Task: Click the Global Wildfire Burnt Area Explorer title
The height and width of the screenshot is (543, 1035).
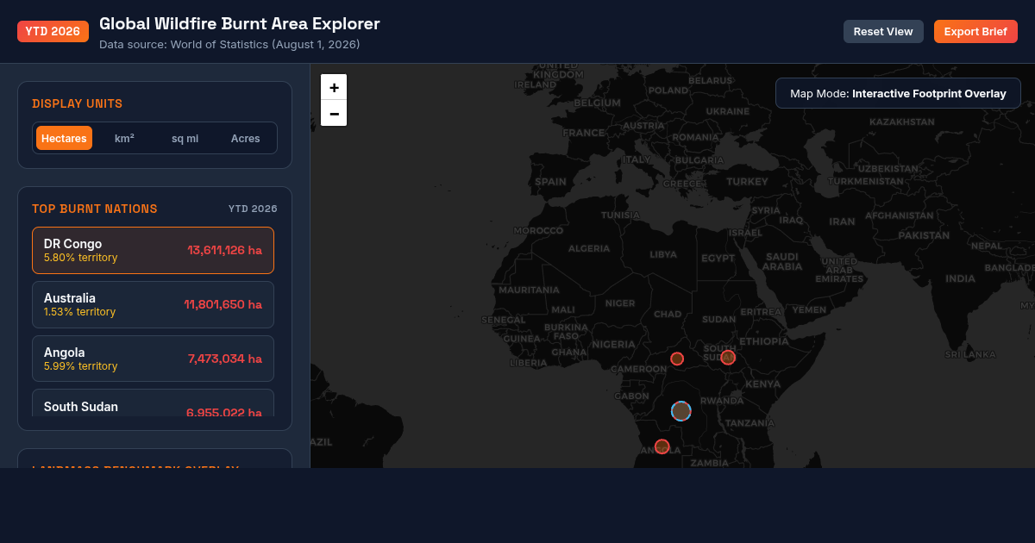Action: [x=240, y=24]
